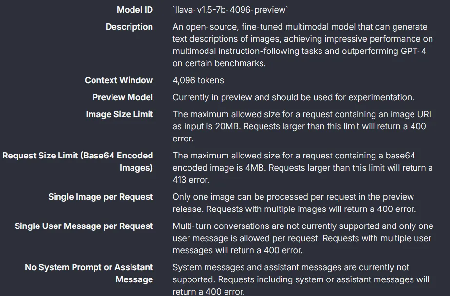This screenshot has width=450, height=296.
Task: Click the No System Prompt or Assistant Message label
Action: 89,273
